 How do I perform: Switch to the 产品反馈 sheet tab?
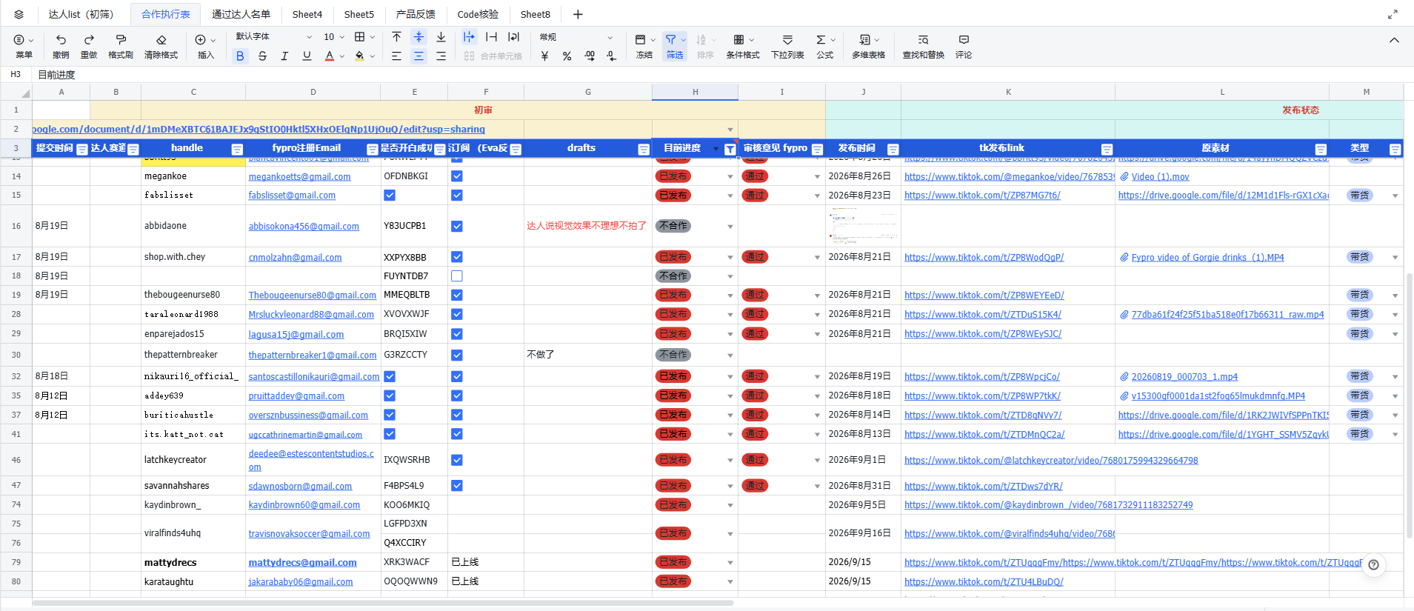coord(416,14)
